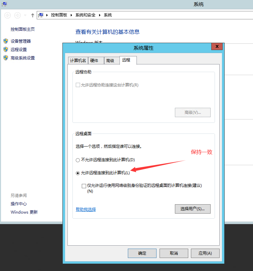The image size is (253, 271).
Task: Click the shield icon beside 设备管理器
Action: click(x=6, y=41)
